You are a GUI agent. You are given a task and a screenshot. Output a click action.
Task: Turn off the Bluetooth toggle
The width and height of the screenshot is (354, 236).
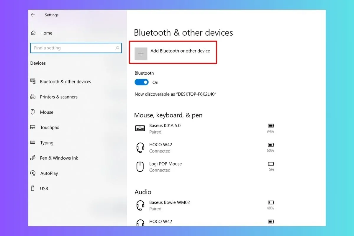(142, 82)
